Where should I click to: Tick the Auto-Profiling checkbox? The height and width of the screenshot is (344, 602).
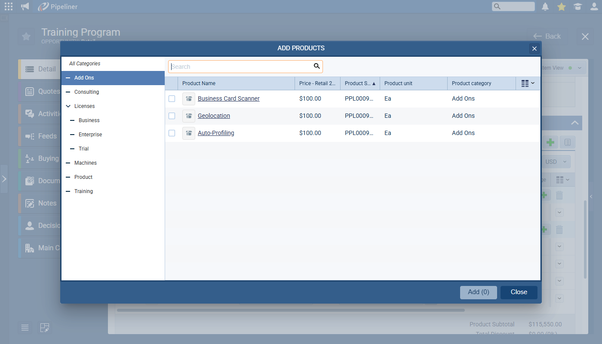coord(172,133)
